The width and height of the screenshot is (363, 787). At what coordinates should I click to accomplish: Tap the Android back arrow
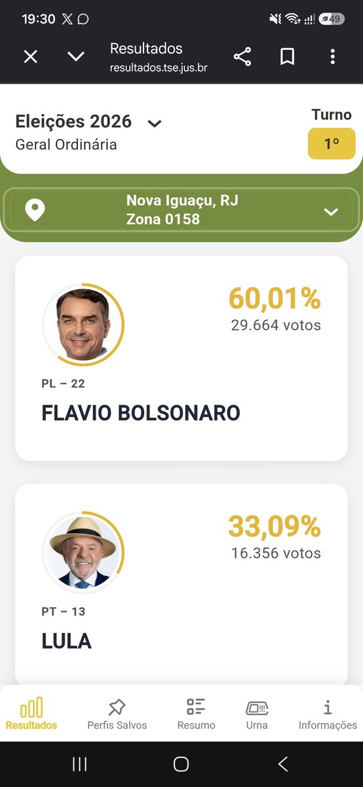coord(283,764)
